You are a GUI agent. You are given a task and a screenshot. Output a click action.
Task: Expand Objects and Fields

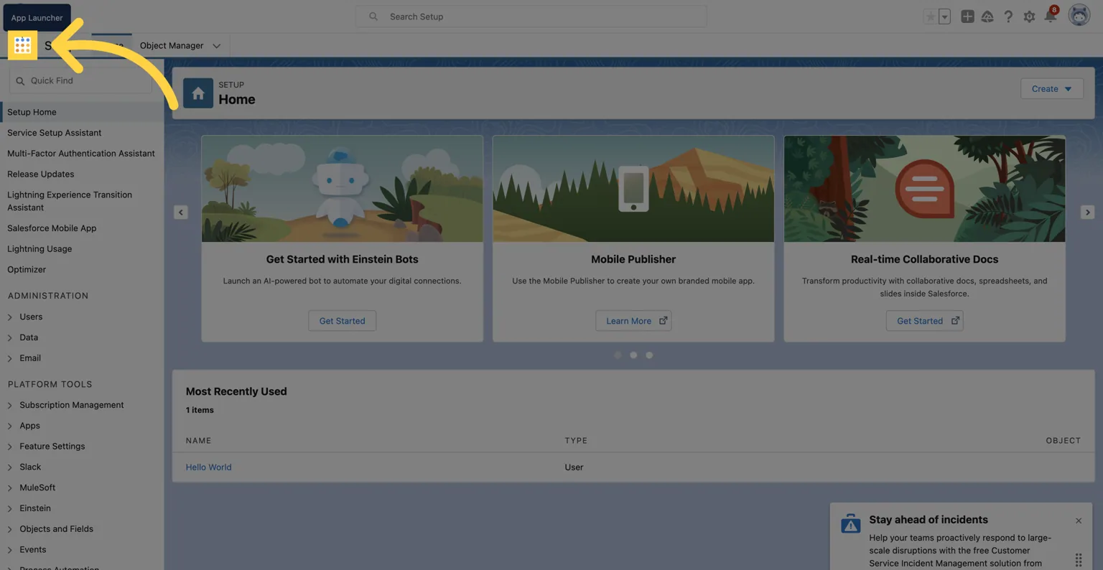10,529
